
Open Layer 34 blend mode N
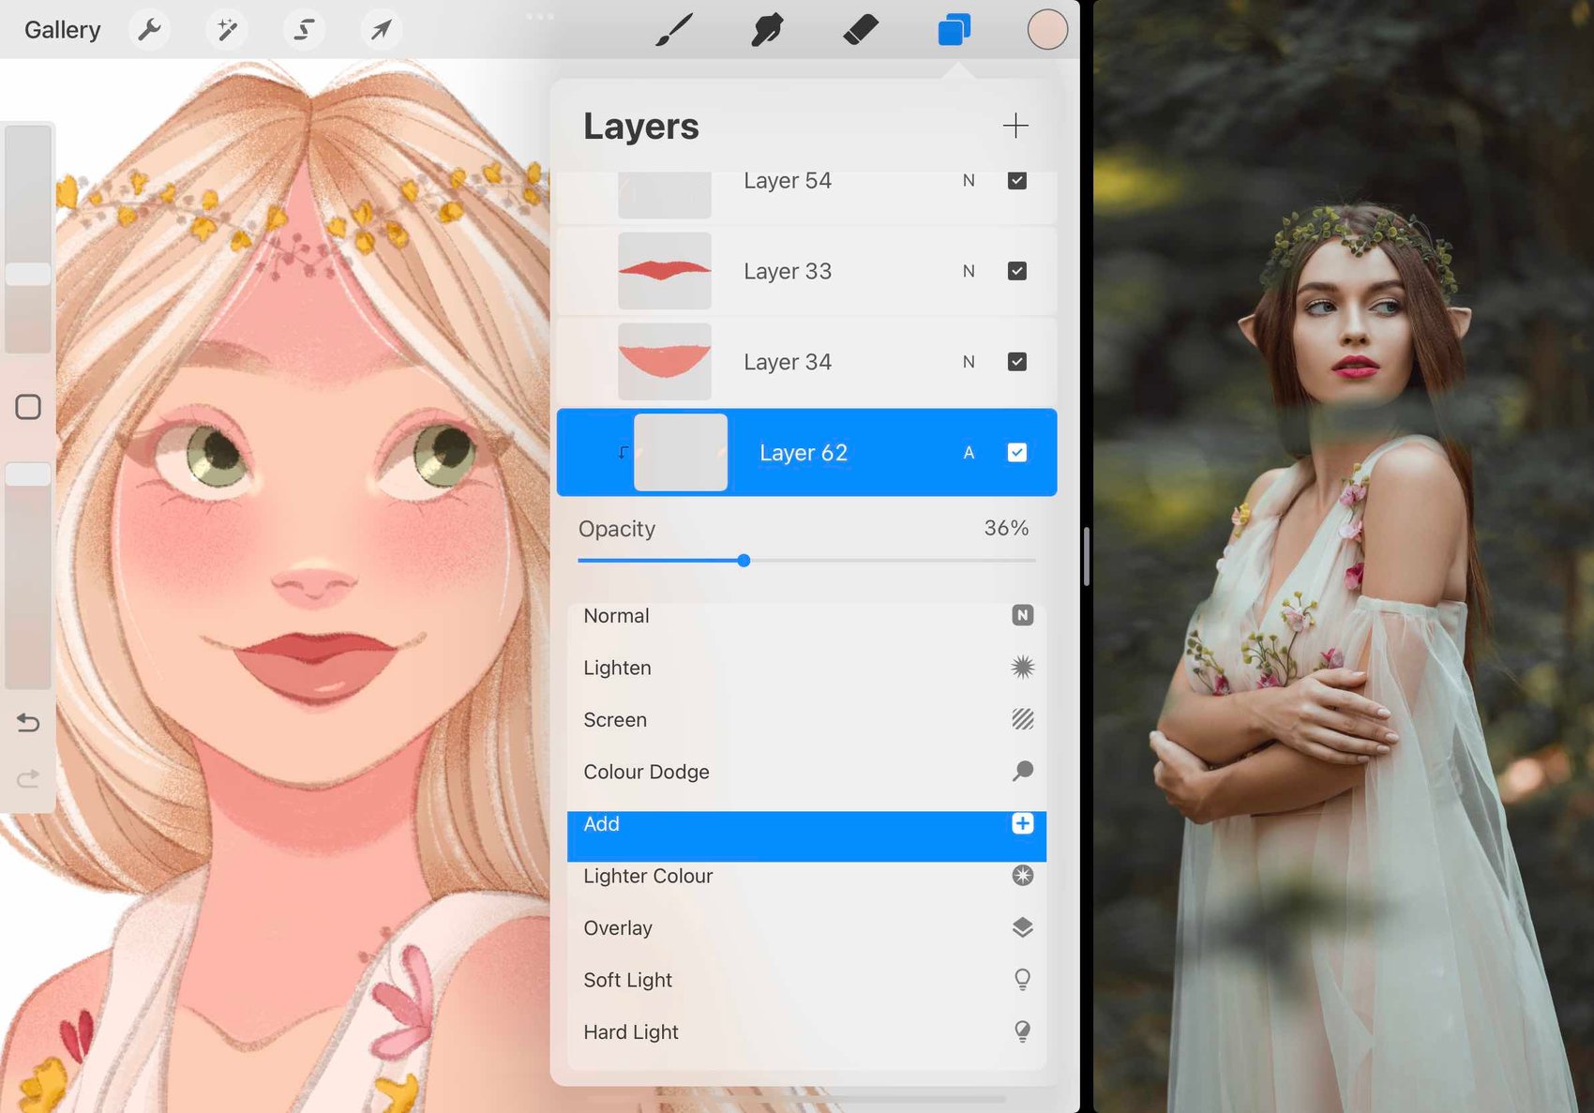(969, 362)
